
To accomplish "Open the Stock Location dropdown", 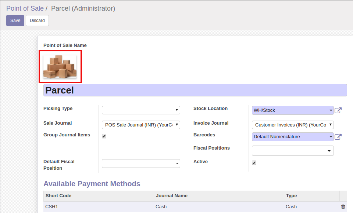I will click(293, 110).
